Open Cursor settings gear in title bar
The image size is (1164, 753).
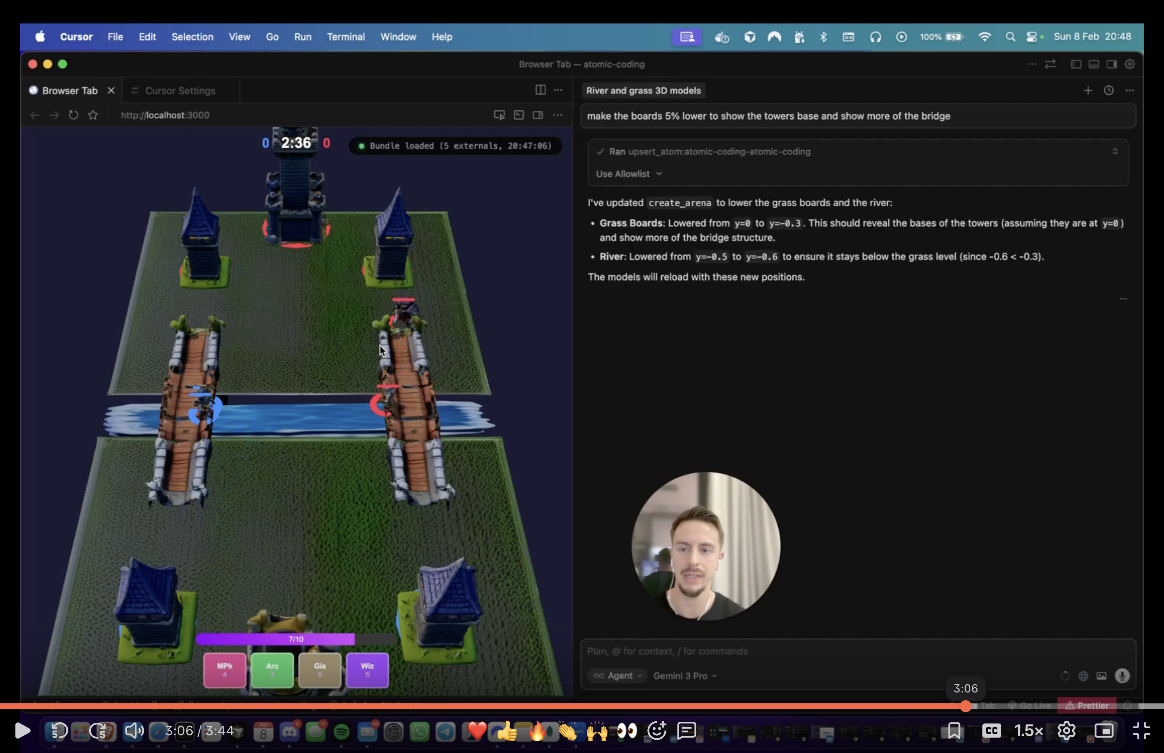tap(1129, 64)
